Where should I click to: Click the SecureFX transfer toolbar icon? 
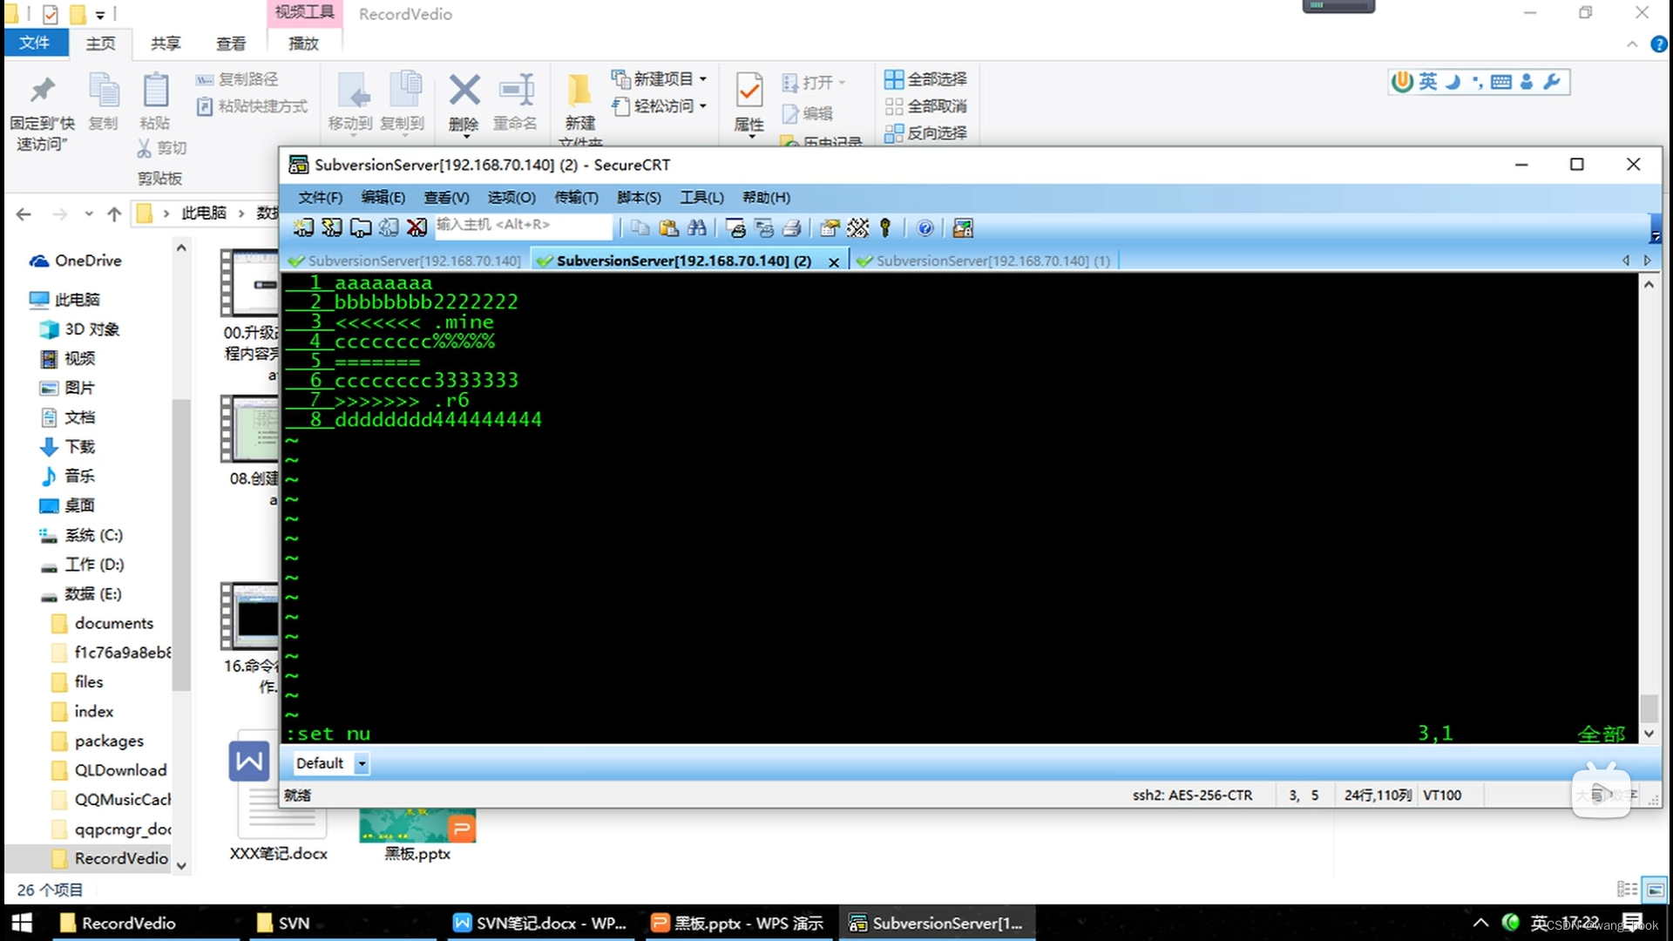pyautogui.click(x=963, y=227)
